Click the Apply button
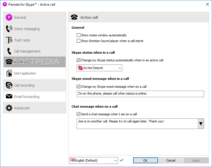 click(x=196, y=160)
